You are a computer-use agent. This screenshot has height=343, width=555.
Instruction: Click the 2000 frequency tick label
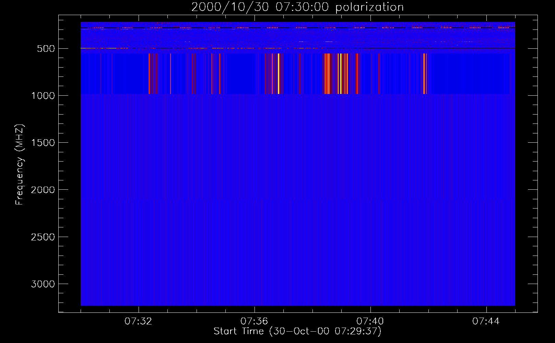(x=43, y=190)
